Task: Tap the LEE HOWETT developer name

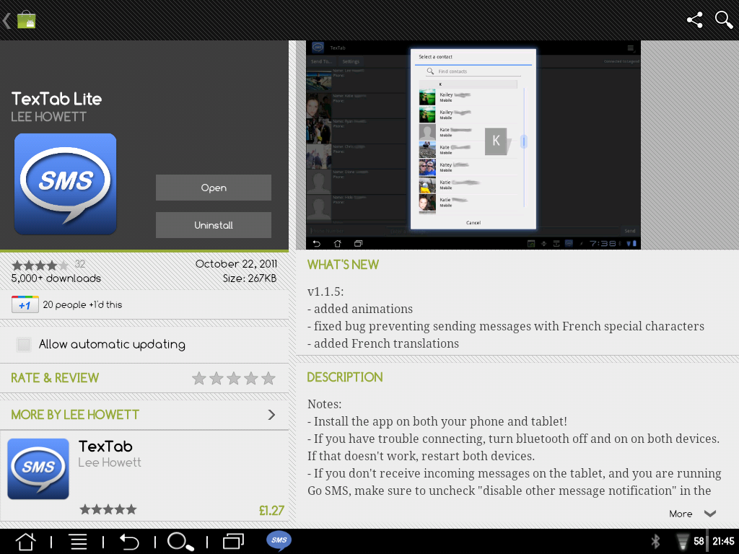Action: tap(49, 117)
